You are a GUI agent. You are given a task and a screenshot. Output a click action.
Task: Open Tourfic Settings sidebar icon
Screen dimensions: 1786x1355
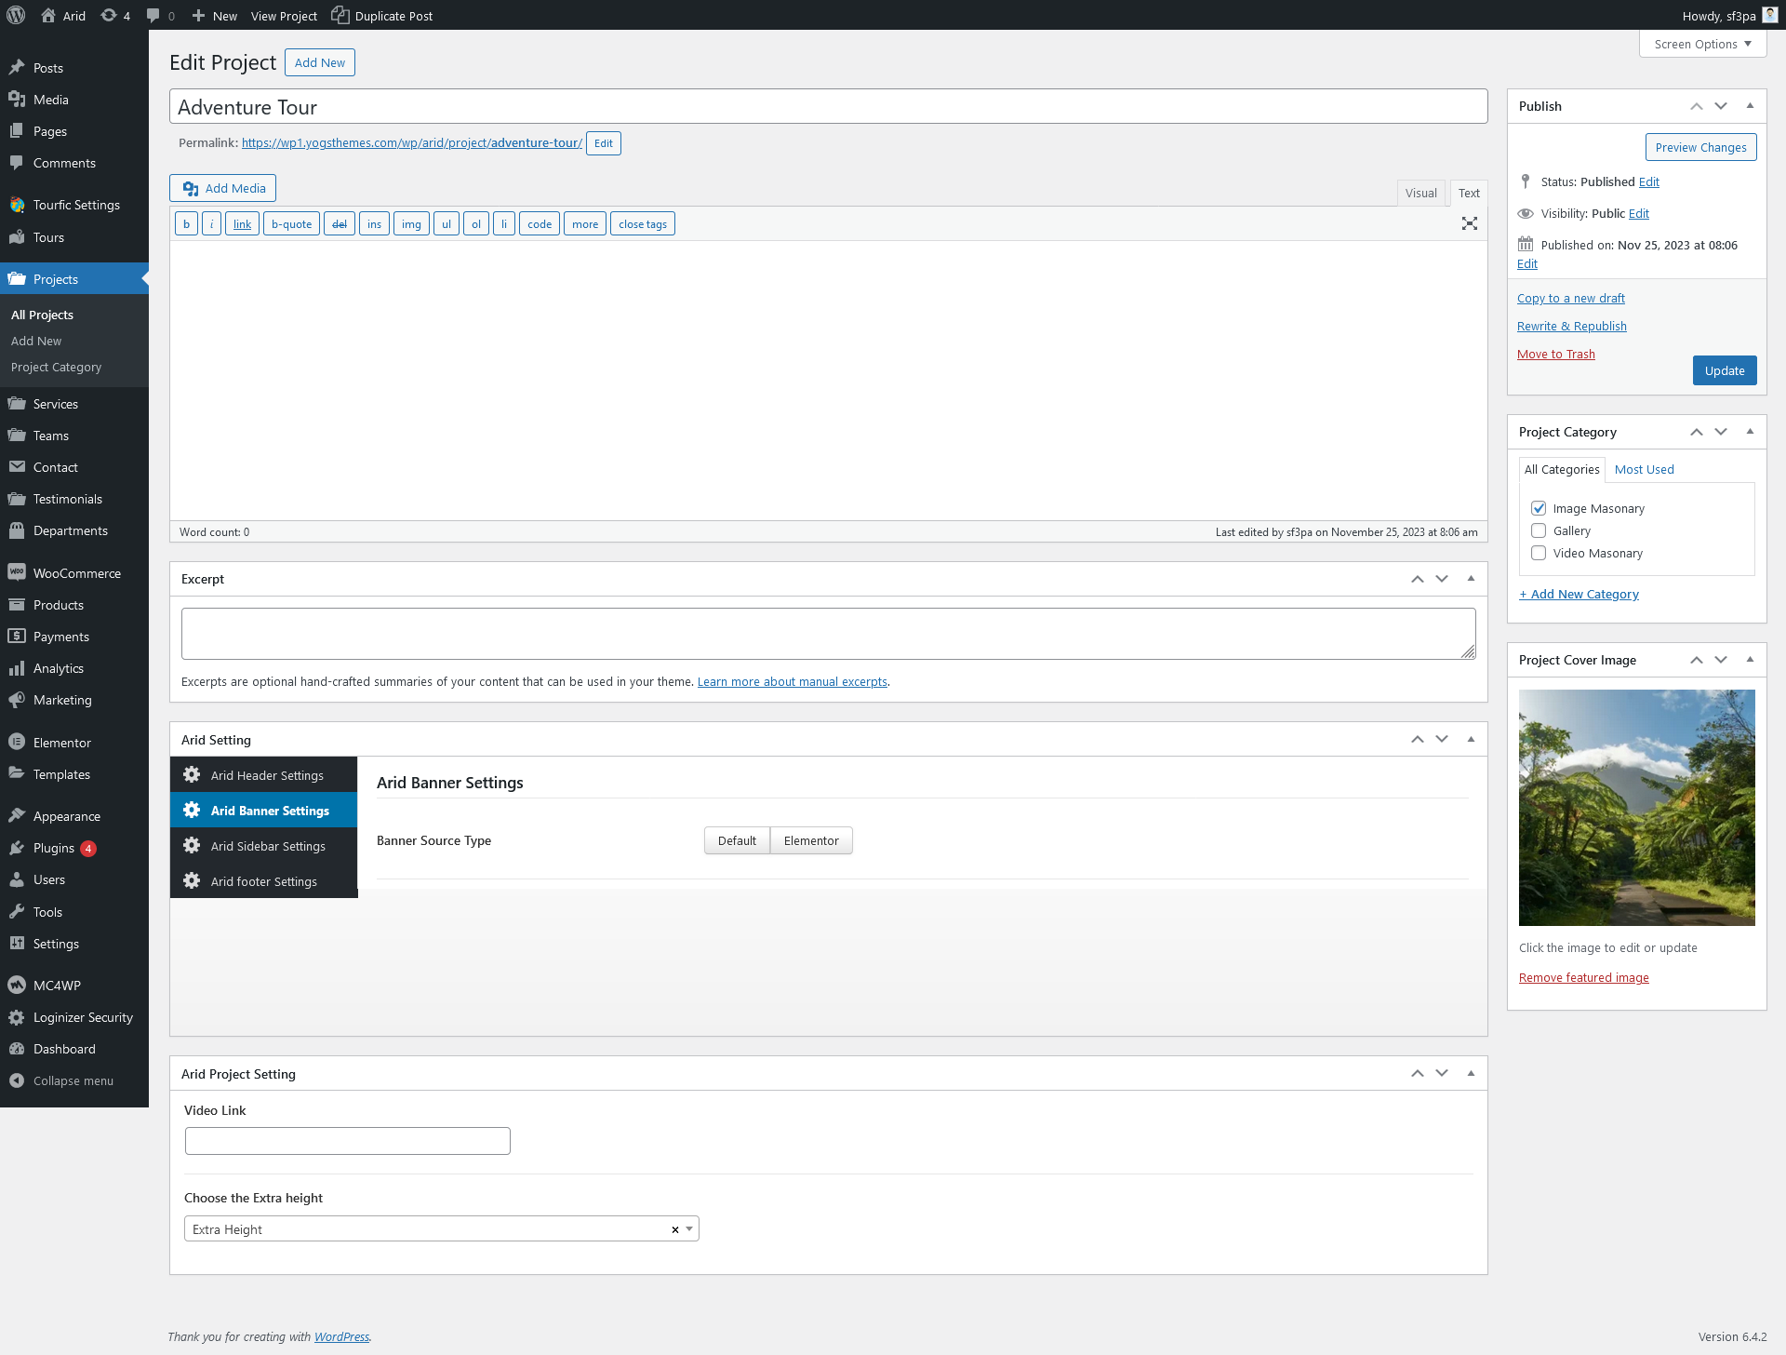click(17, 205)
